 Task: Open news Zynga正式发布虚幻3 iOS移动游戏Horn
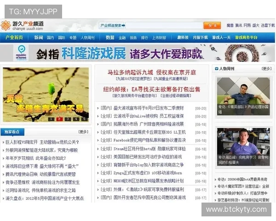pyautogui.click(x=148, y=173)
